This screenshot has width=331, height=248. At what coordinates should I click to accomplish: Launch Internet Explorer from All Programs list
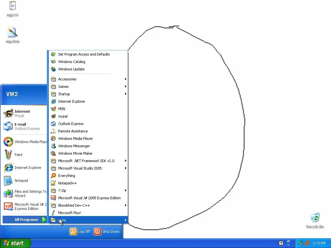tap(88, 101)
